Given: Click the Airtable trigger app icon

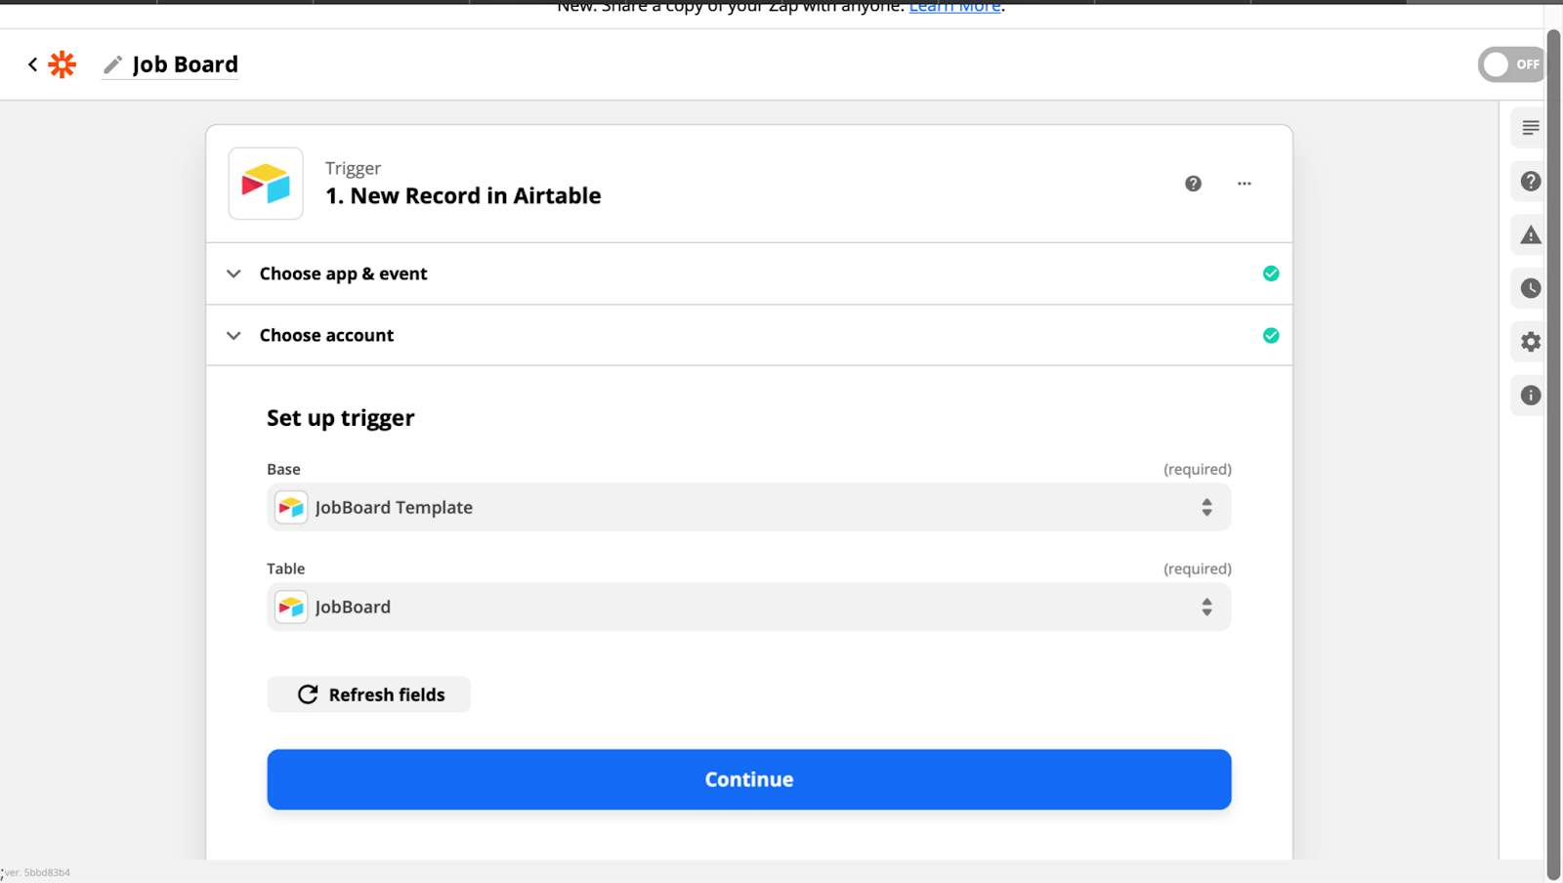Looking at the screenshot, I should click(x=266, y=184).
